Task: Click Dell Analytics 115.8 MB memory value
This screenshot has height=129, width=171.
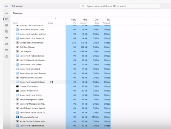Action: point(84,51)
